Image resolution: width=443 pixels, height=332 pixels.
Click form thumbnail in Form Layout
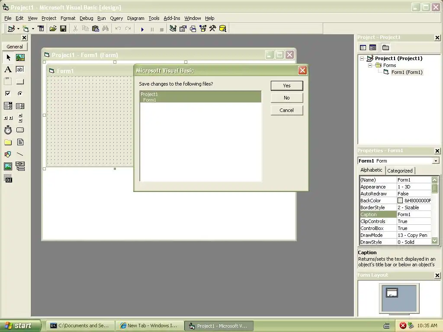coord(392,293)
